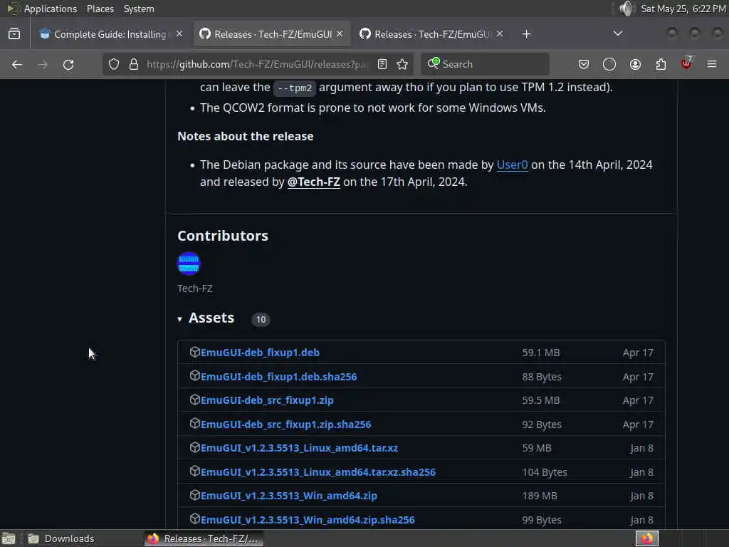
Task: Open the Places menu
Action: 100,9
